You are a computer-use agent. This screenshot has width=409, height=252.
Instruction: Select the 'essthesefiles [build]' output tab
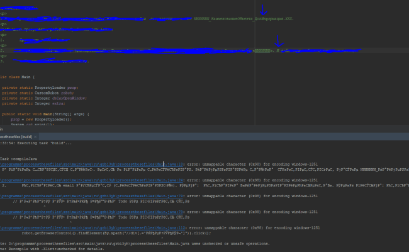click(16, 137)
